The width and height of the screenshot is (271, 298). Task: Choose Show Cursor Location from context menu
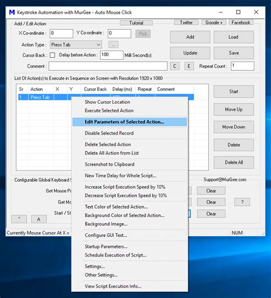130,102
